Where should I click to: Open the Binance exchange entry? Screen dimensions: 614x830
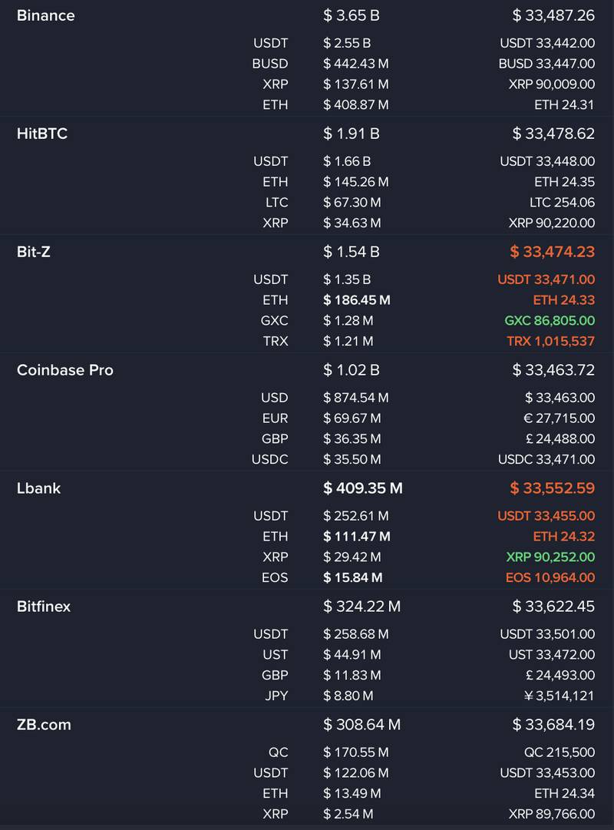pyautogui.click(x=46, y=15)
